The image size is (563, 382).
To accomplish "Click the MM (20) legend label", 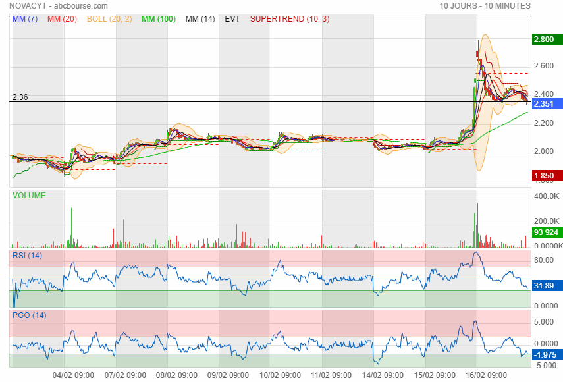I will pos(62,19).
